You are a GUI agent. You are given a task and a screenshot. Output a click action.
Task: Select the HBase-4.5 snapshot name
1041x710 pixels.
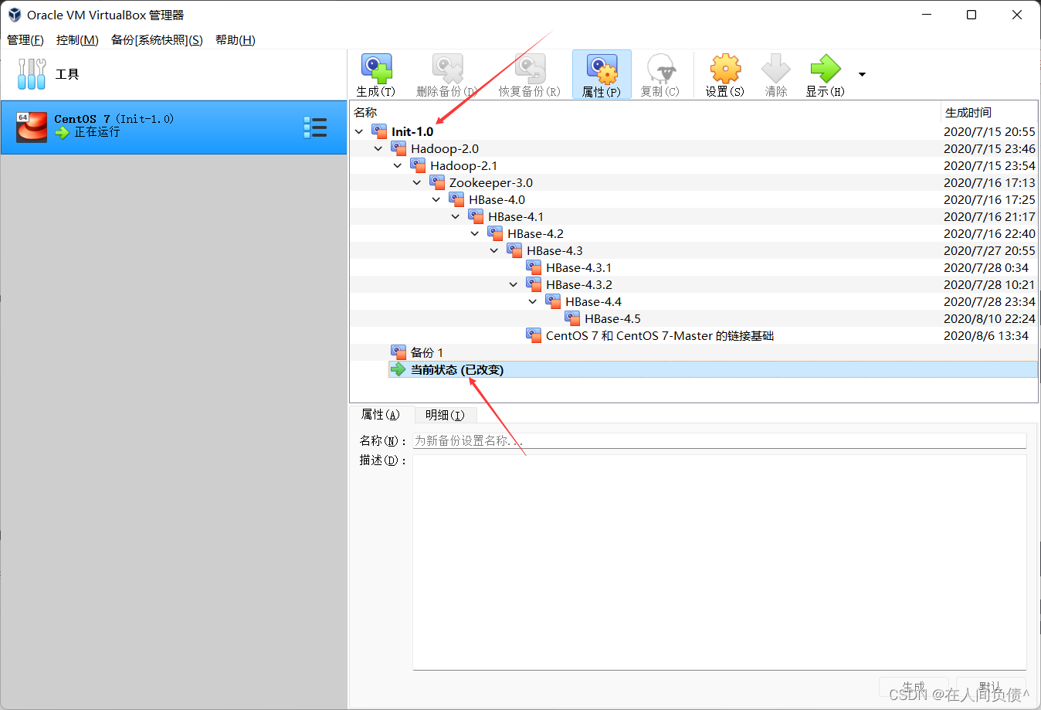612,318
